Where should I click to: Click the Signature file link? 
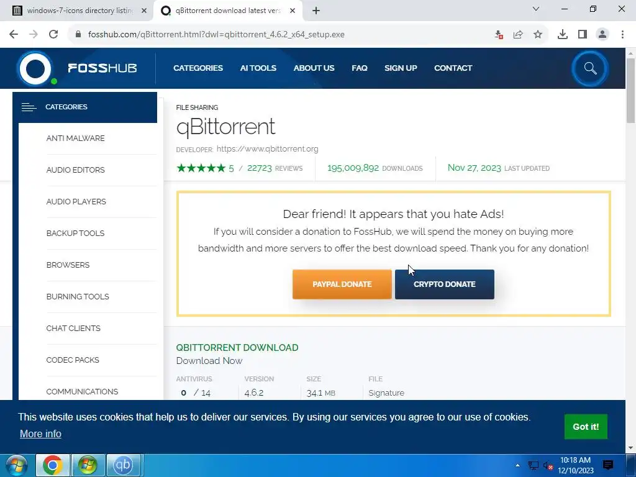pyautogui.click(x=386, y=393)
